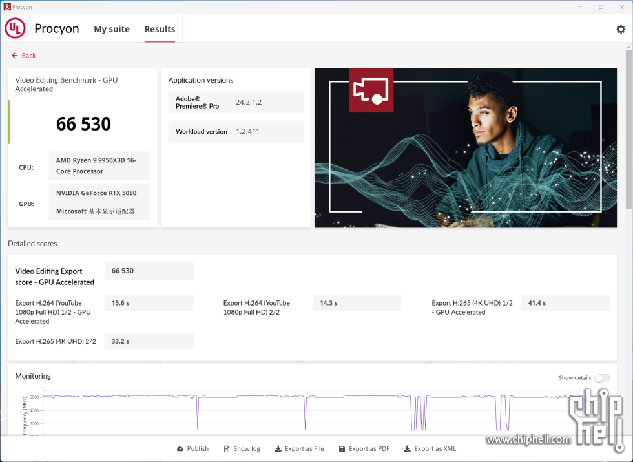The width and height of the screenshot is (633, 462).
Task: Click the Workload version 1.2.411 value
Action: pos(247,131)
